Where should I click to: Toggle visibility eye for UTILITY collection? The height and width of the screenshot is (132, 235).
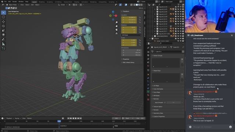click(x=180, y=38)
